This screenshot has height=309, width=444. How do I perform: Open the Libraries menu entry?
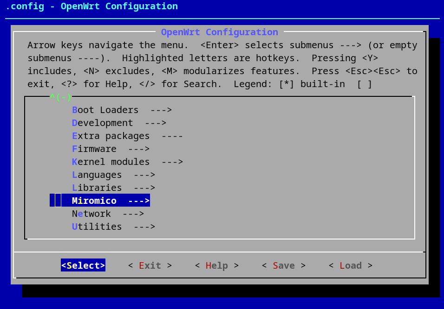coord(97,188)
